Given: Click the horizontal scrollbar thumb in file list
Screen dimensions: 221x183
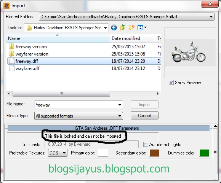Looking at the screenshot, I should pos(61,94).
